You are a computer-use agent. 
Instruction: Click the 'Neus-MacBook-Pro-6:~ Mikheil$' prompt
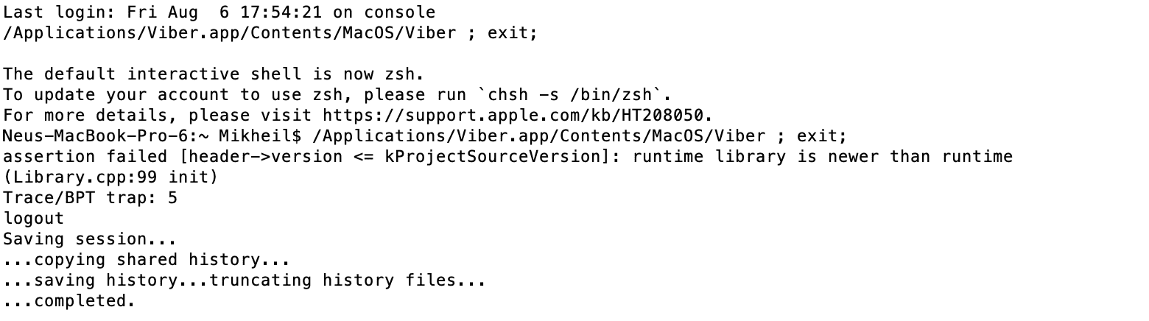click(152, 136)
